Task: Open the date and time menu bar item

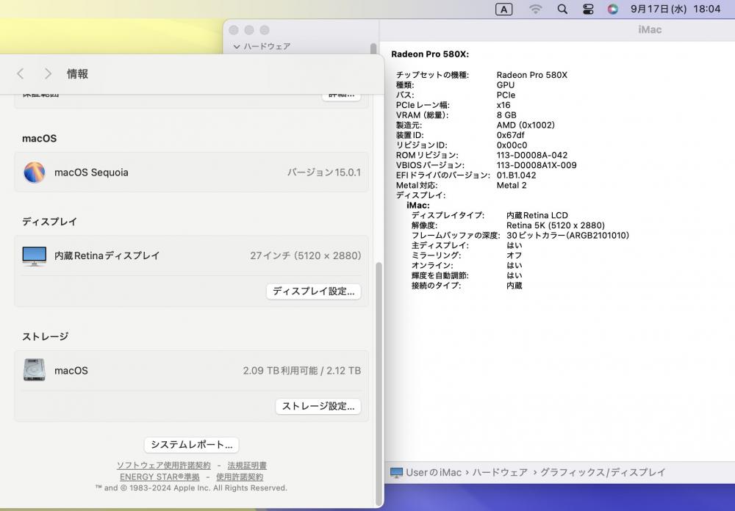Action: point(675,9)
